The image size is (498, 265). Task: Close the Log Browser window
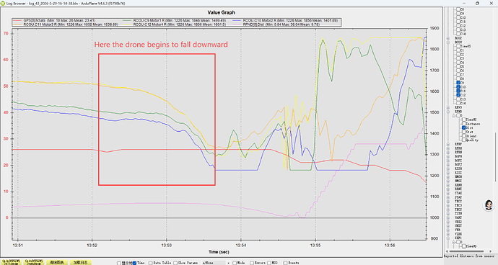(x=492, y=3)
